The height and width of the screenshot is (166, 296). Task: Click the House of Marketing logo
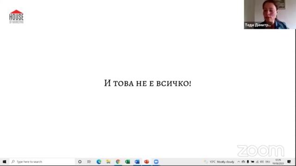pyautogui.click(x=17, y=17)
